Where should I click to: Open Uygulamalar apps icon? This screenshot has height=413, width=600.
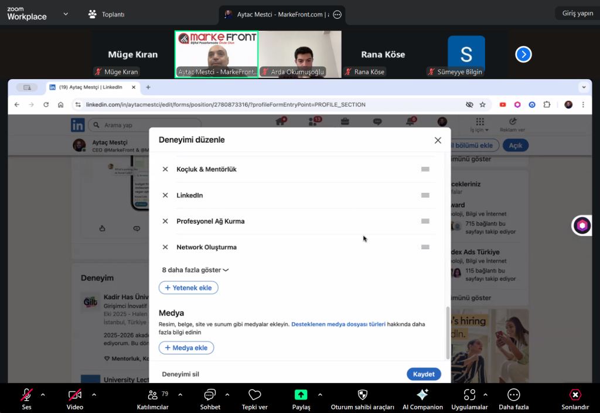[469, 394]
